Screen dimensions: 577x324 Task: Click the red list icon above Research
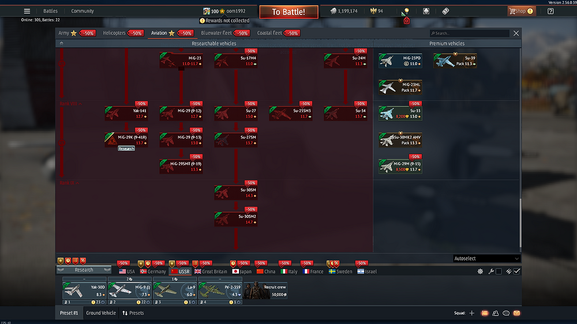[76, 261]
